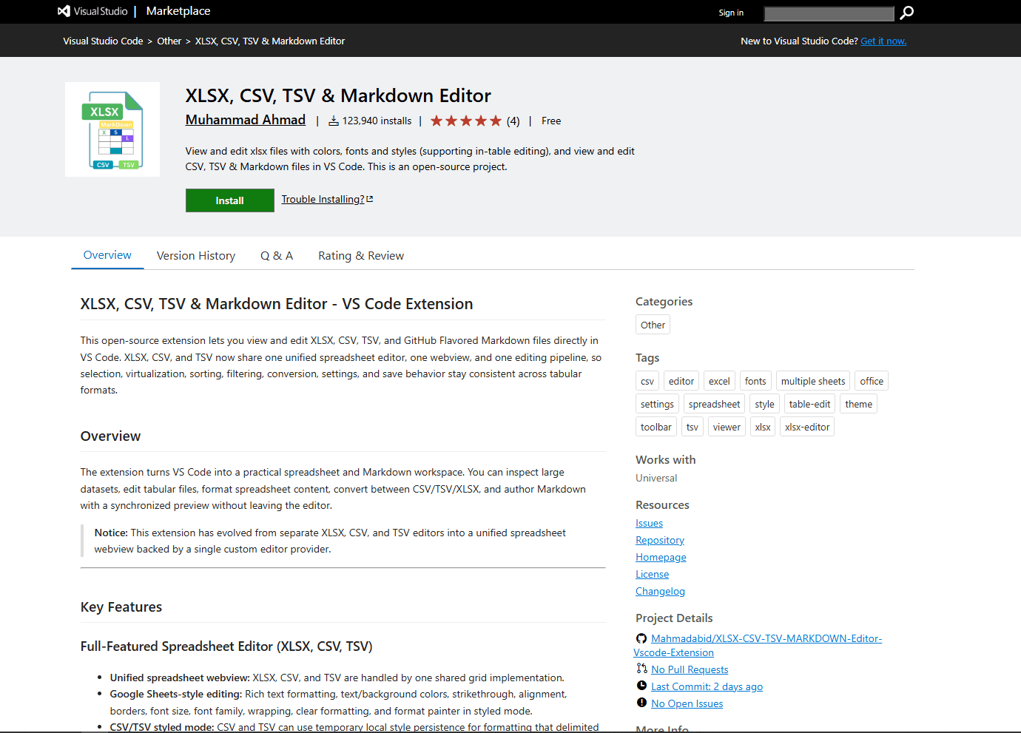The width and height of the screenshot is (1021, 733).
Task: Open Last Commit: 2 days ago link
Action: [707, 686]
